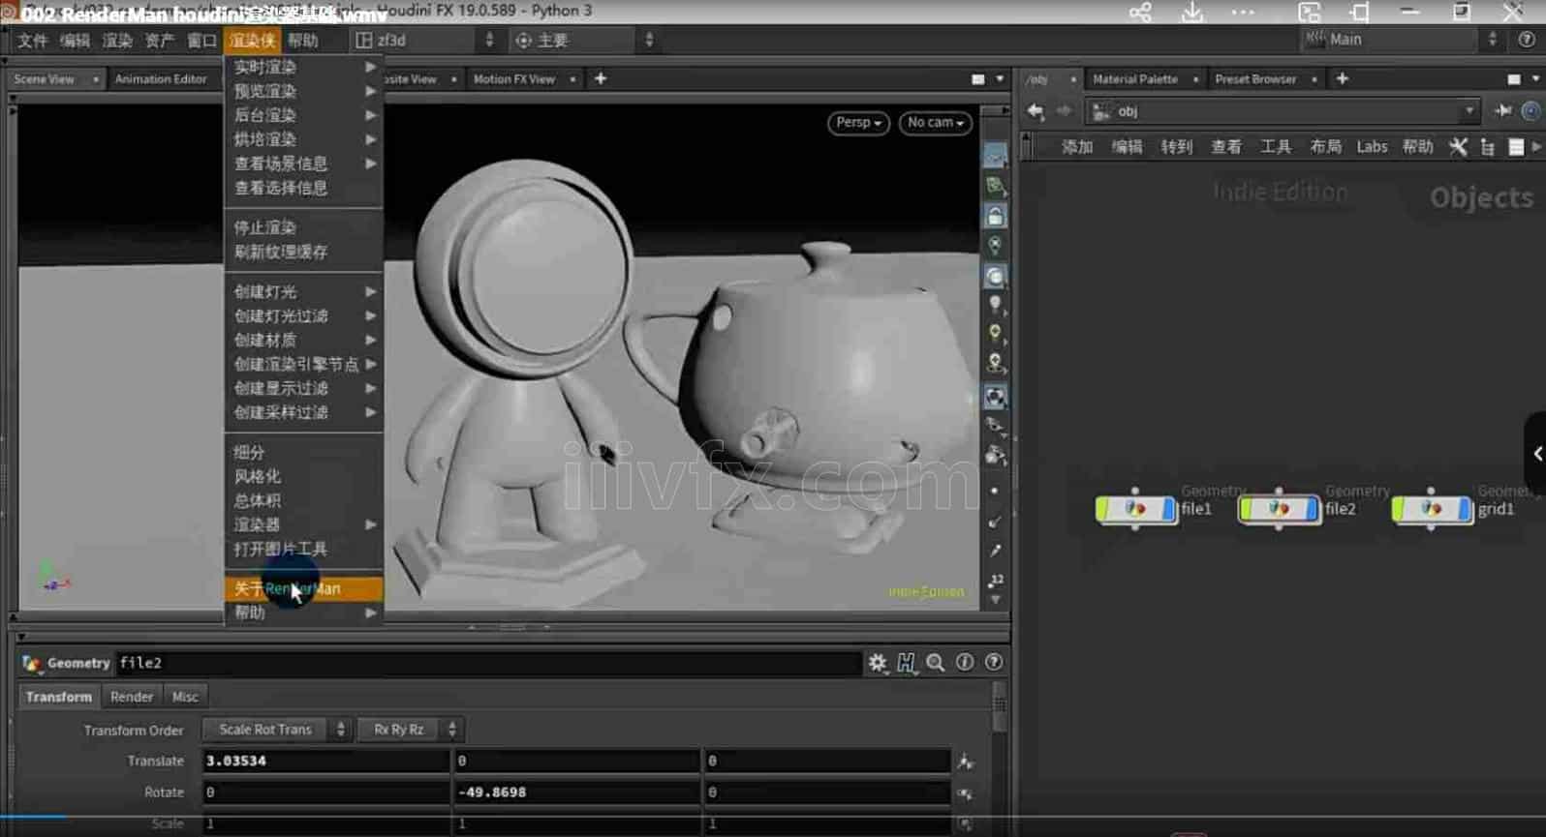Click the Rotate channel options icon
Image resolution: width=1546 pixels, height=837 pixels.
(965, 793)
